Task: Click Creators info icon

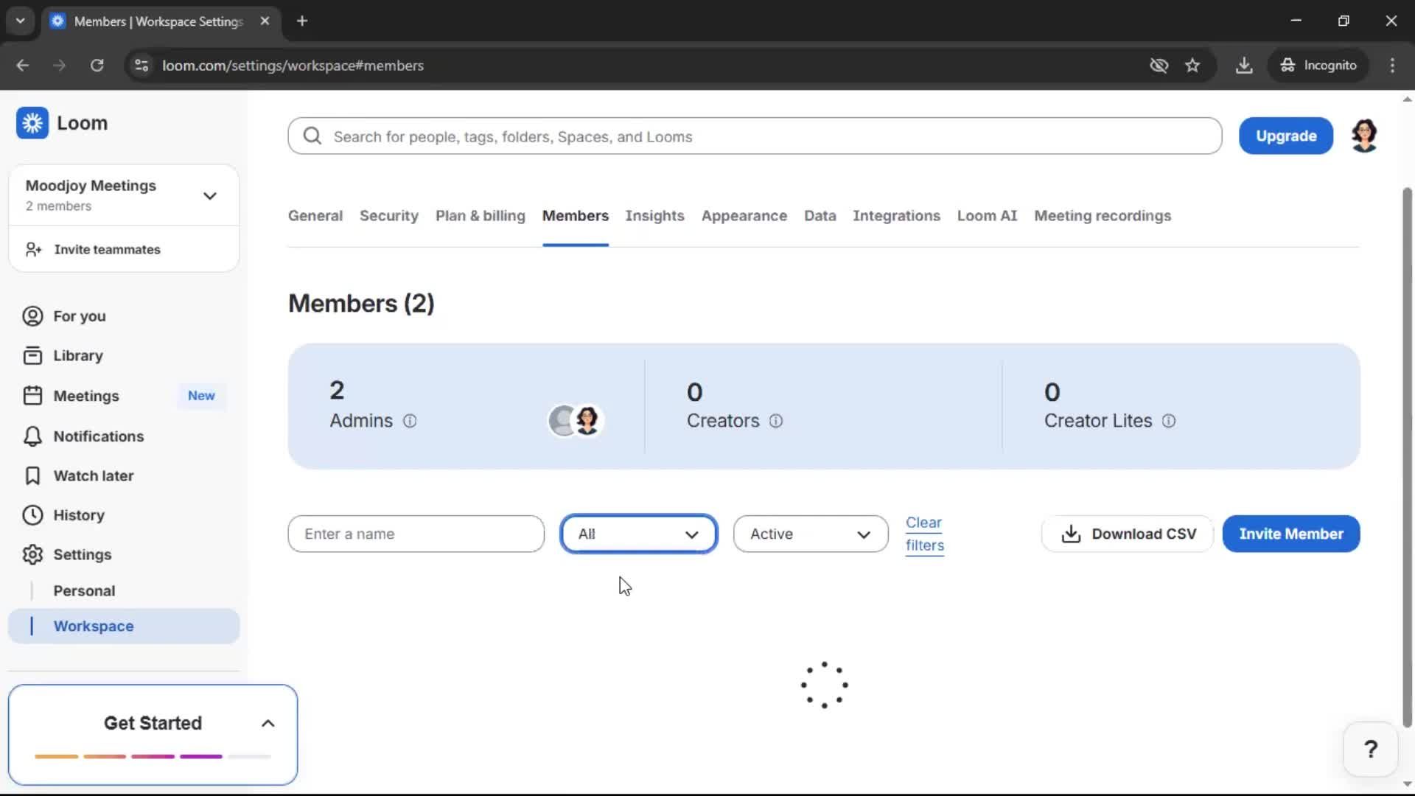Action: [x=776, y=421]
